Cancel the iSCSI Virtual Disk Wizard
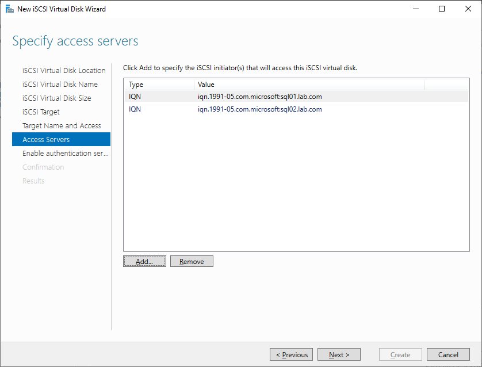This screenshot has height=367, width=482. (448, 354)
